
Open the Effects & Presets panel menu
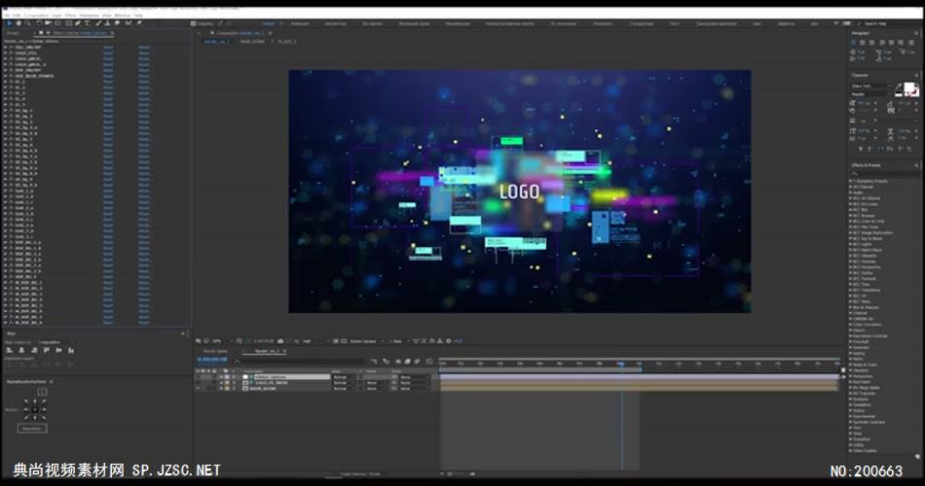click(916, 165)
